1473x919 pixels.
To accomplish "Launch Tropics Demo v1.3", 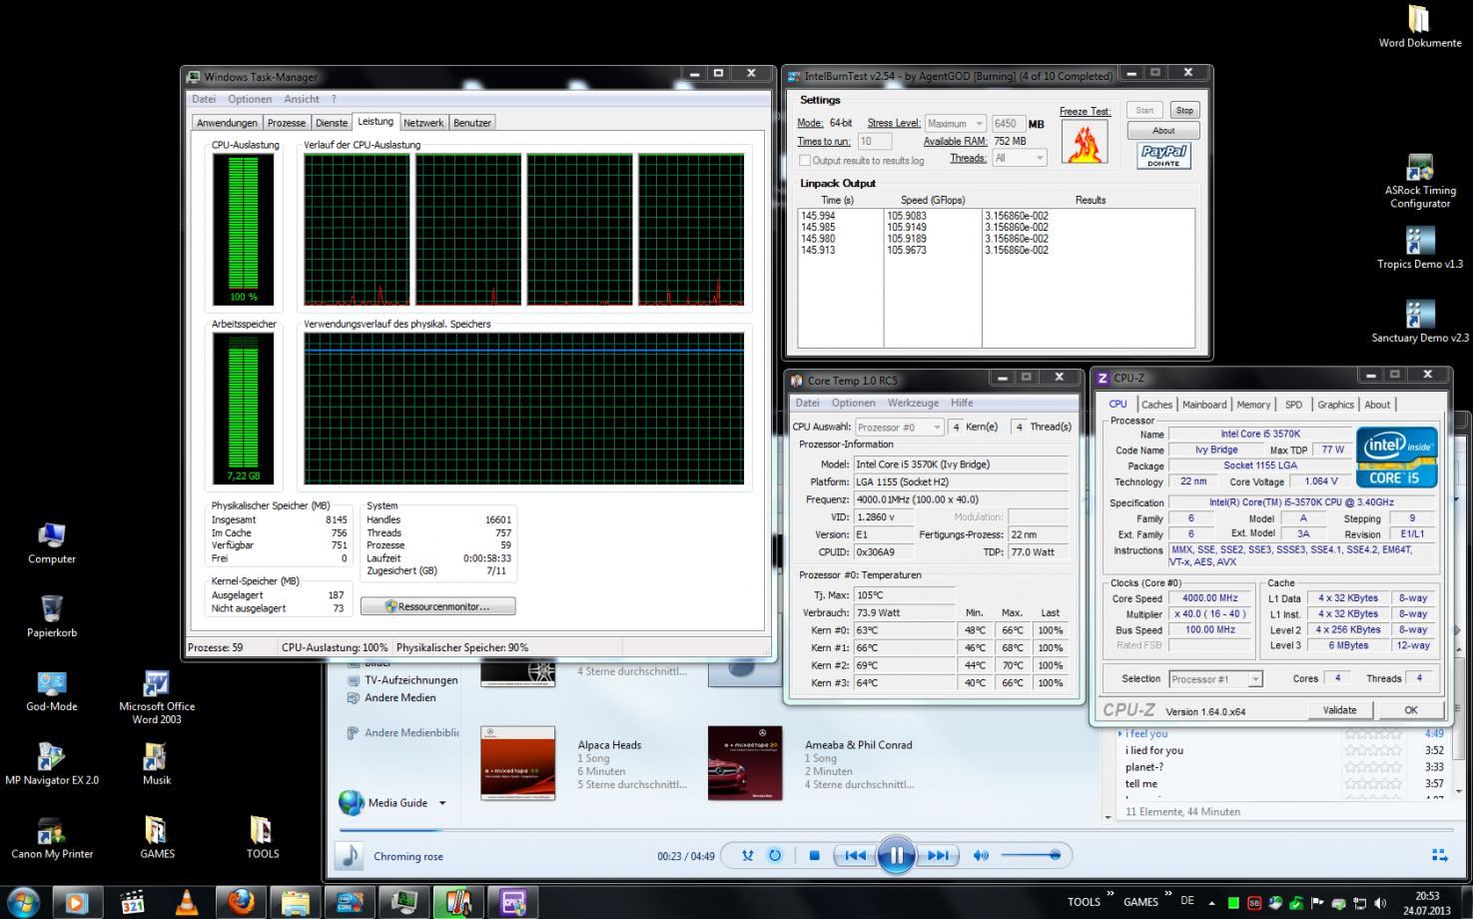I will pyautogui.click(x=1420, y=249).
